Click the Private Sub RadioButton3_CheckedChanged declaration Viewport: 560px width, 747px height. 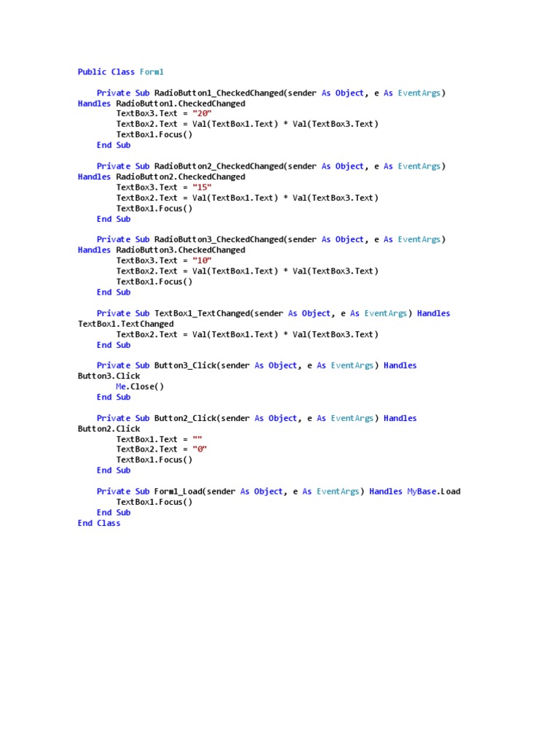[x=271, y=239]
